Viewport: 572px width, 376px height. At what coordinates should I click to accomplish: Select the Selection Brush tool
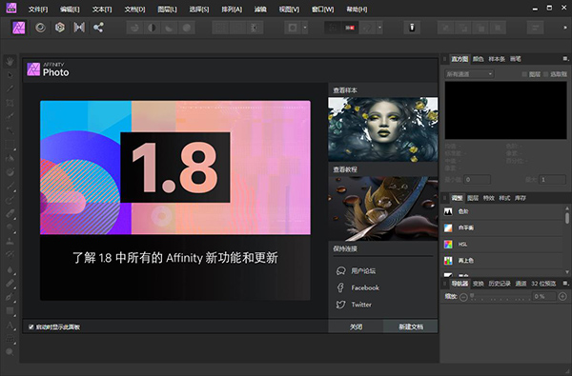(10, 116)
